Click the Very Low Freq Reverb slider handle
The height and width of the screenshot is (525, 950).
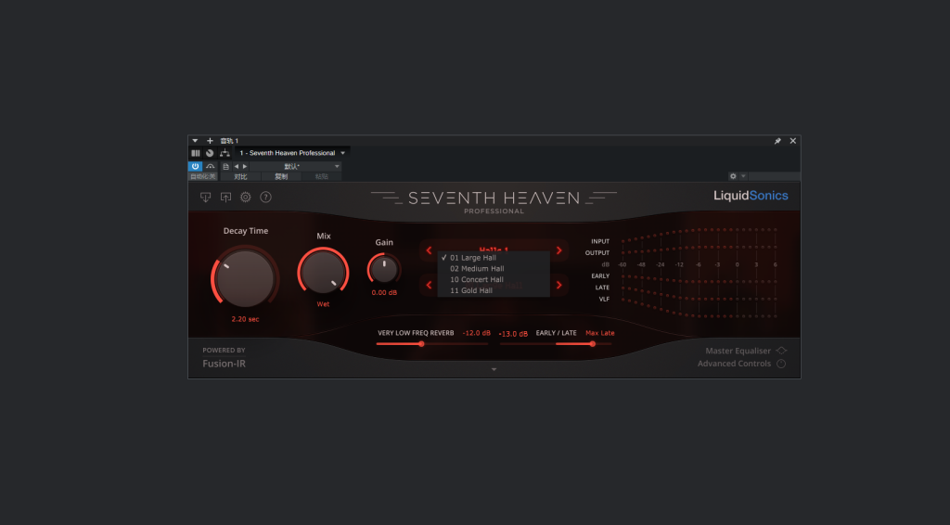(421, 344)
